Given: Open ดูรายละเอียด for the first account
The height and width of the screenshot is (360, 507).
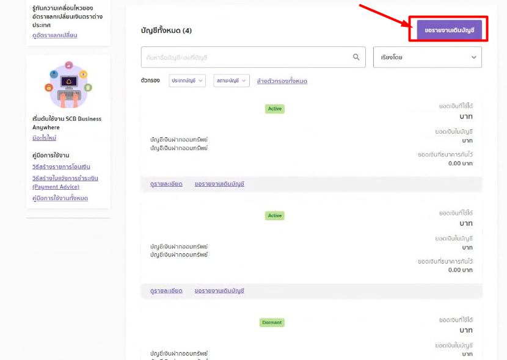Looking at the screenshot, I should tap(166, 184).
